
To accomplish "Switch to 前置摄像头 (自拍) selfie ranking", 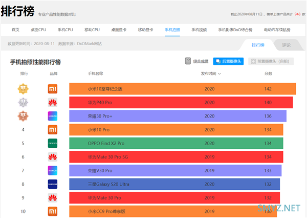I will click(271, 61).
